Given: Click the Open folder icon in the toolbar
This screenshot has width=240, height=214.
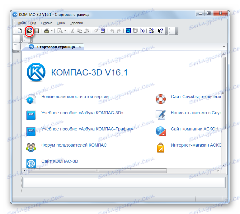Looking at the screenshot, I should click(x=30, y=31).
